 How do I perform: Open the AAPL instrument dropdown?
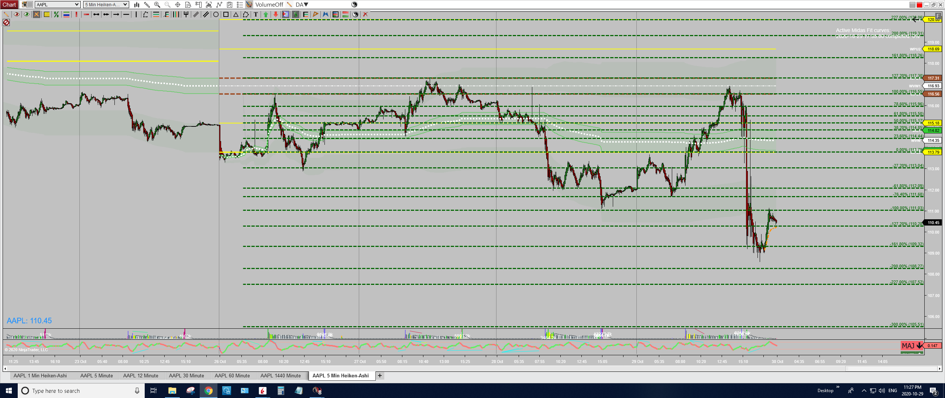tap(58, 5)
